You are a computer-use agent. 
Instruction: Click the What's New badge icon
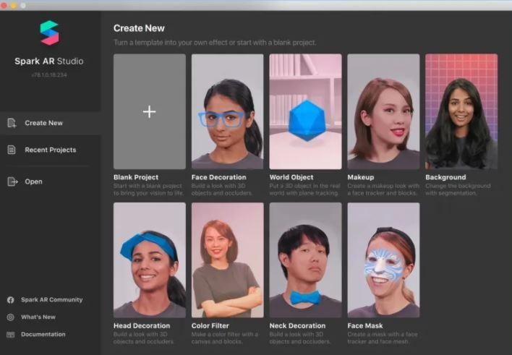[x=11, y=317]
